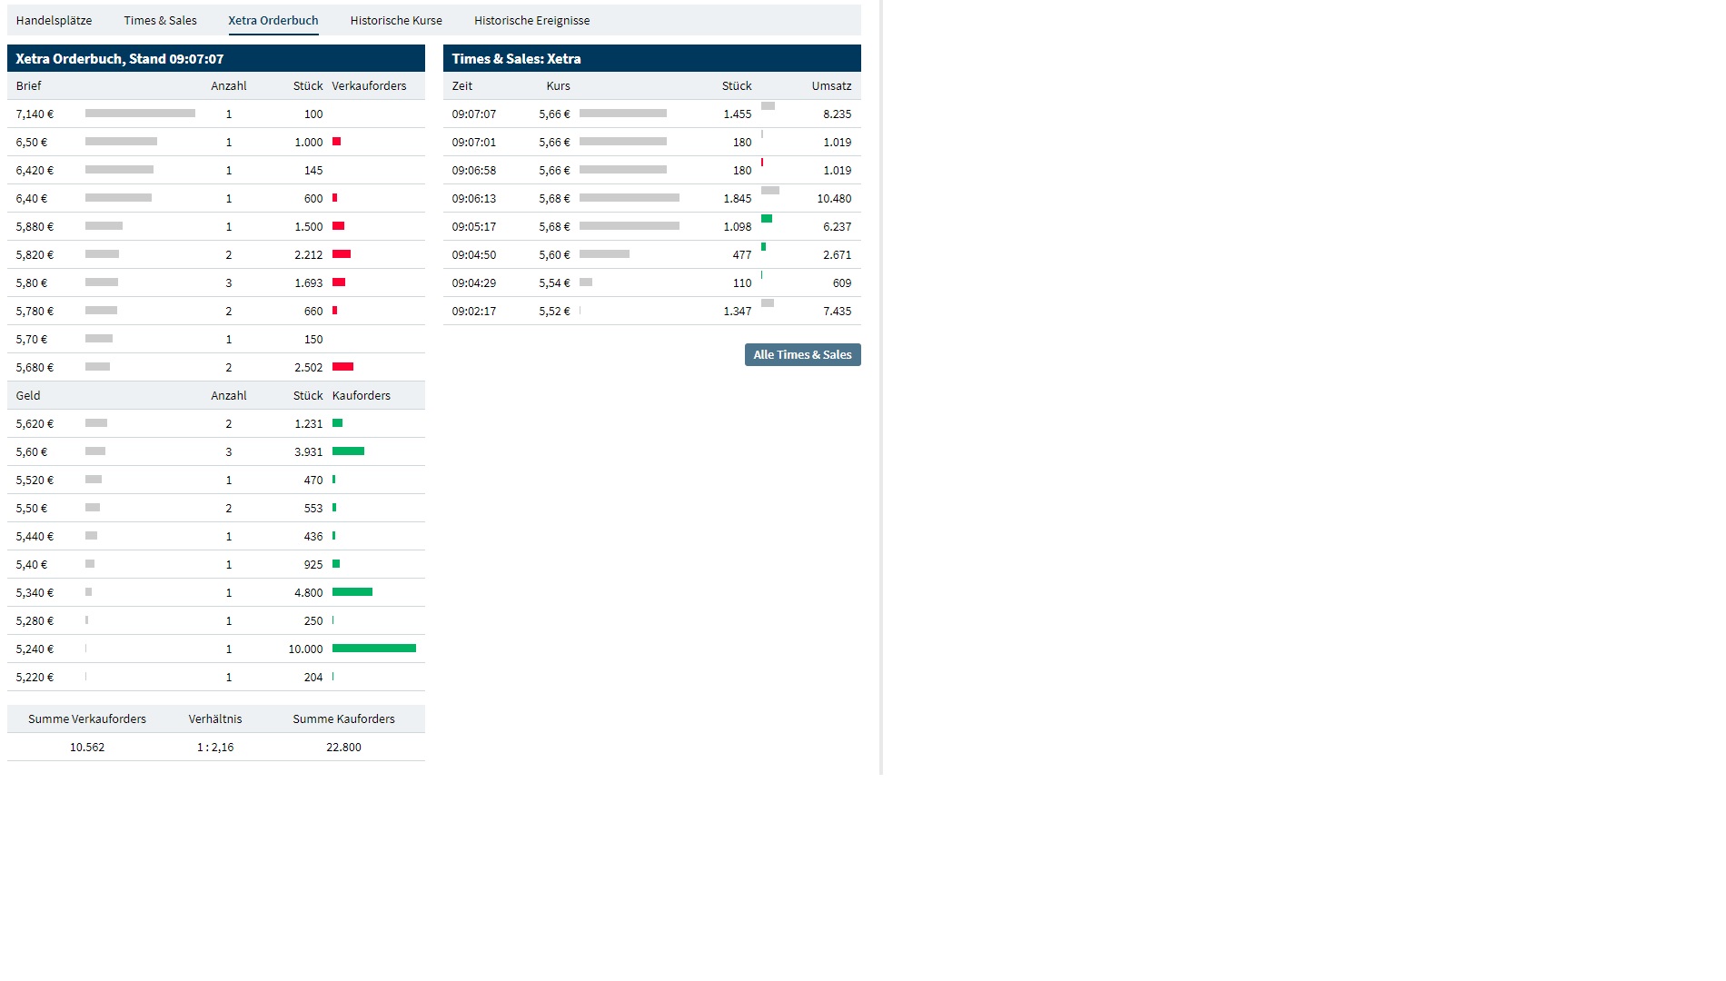Click the 5,440 € Geld price
The width and height of the screenshot is (1726, 981).
pyautogui.click(x=35, y=536)
